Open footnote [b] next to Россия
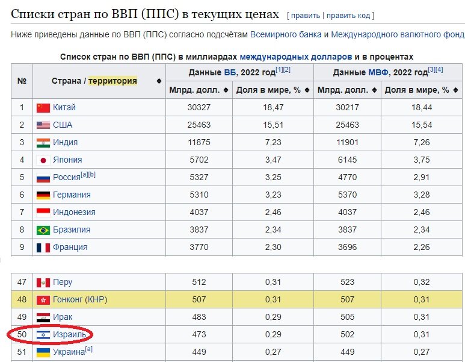Image resolution: width=465 pixels, height=362 pixels. [x=92, y=175]
